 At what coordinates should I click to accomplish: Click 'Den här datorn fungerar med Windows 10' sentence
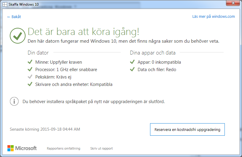tap(123, 41)
